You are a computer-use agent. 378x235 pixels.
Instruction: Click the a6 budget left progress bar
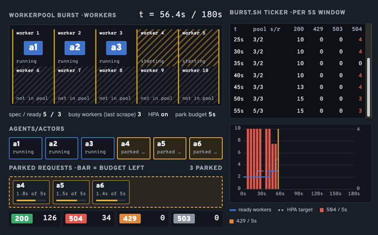(x=111, y=200)
